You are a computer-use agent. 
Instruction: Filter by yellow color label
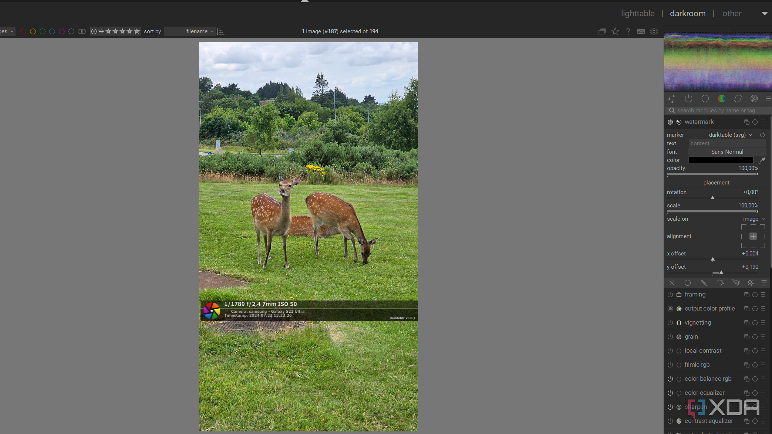[x=33, y=31]
